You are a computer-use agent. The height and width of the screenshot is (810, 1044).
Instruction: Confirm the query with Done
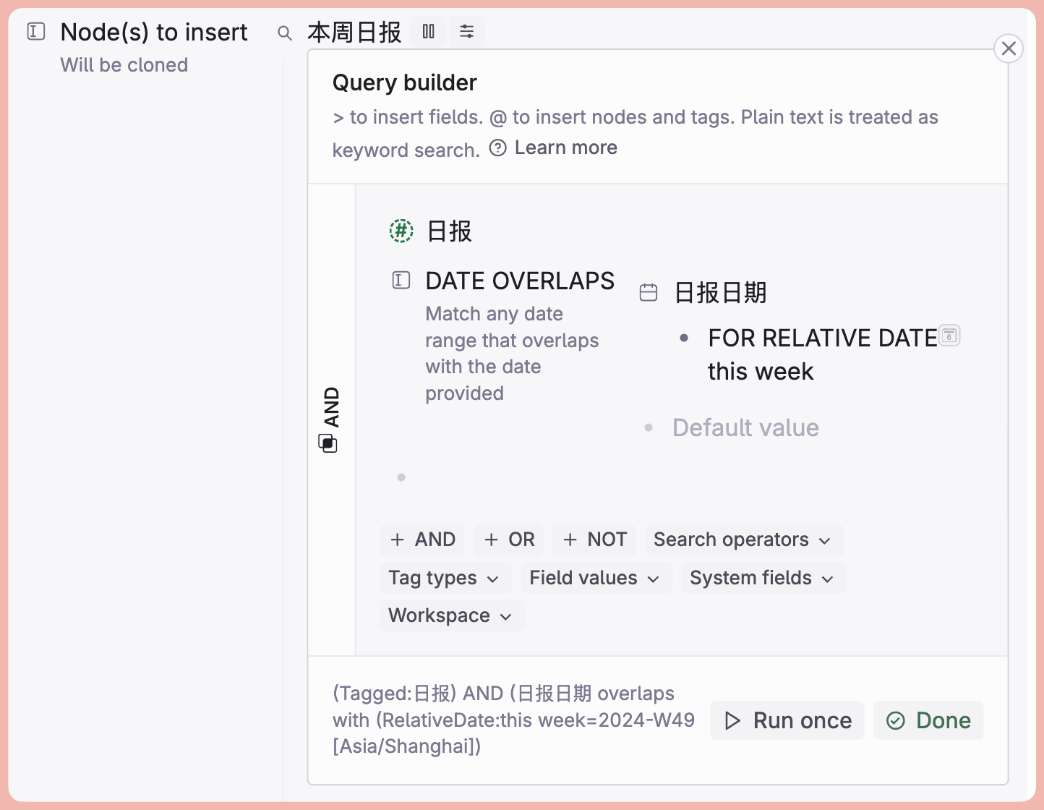click(x=928, y=720)
